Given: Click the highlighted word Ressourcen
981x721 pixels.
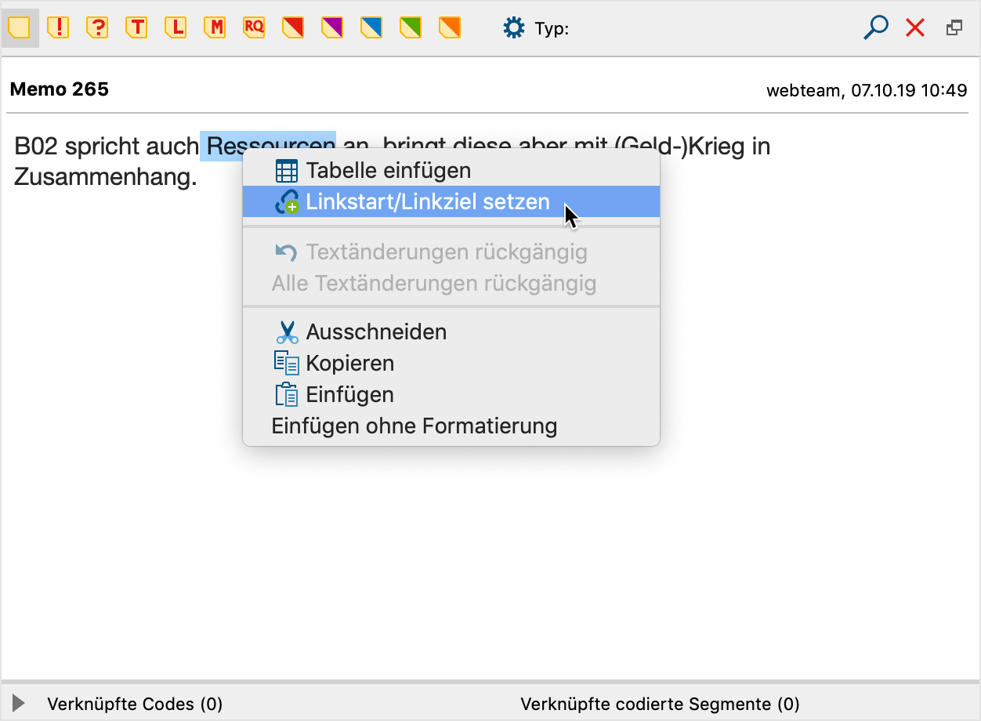Looking at the screenshot, I should 271,147.
